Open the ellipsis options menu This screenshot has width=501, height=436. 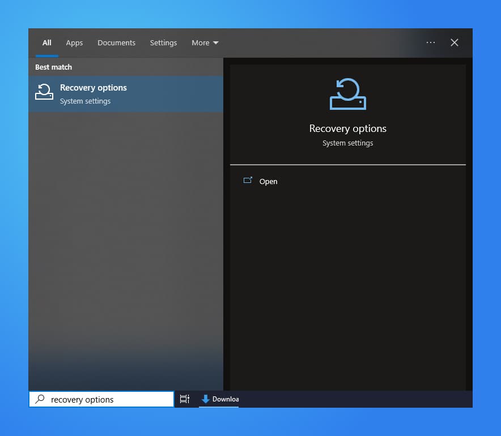coord(431,42)
